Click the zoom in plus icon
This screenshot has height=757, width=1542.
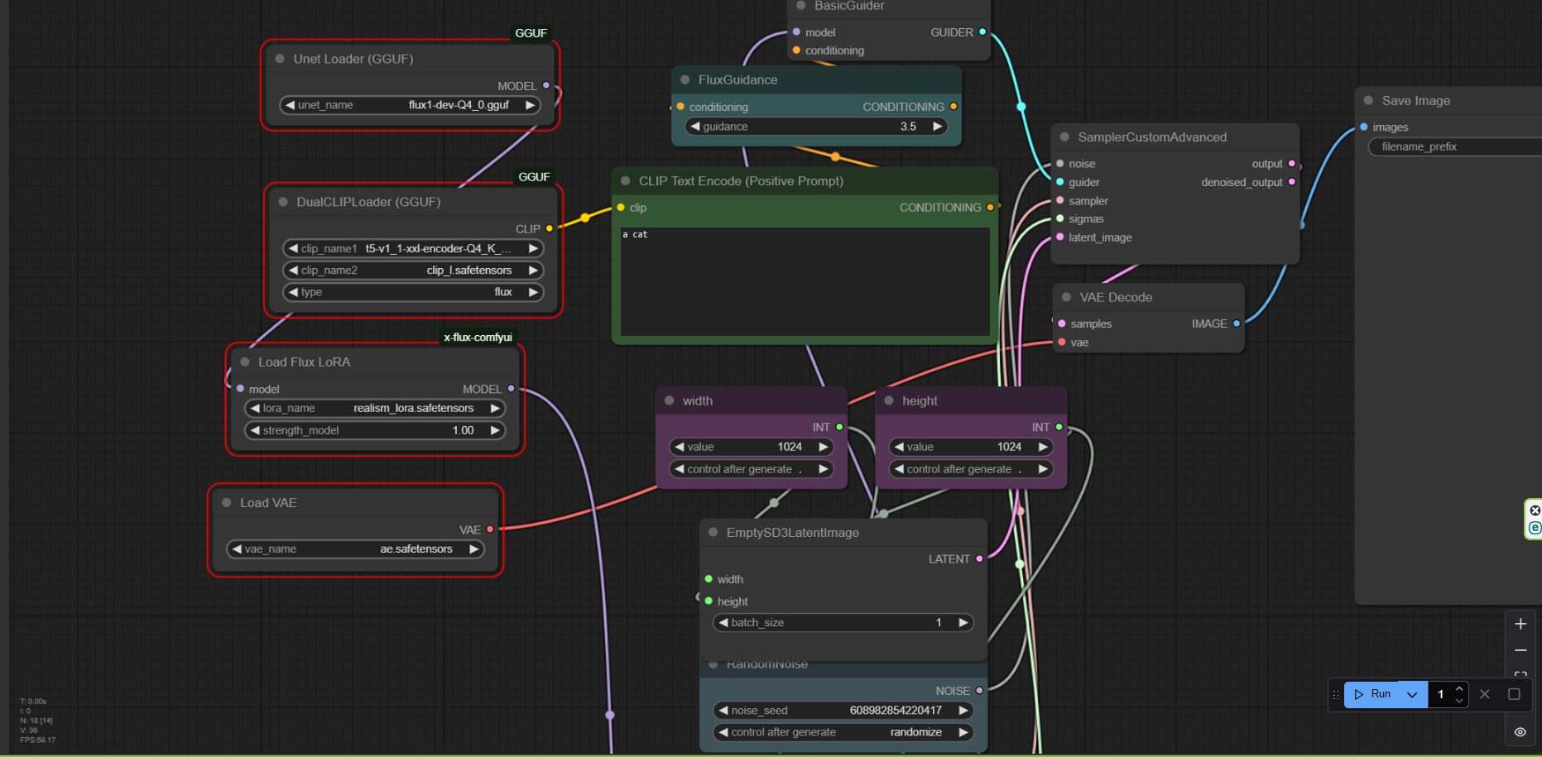(x=1520, y=624)
